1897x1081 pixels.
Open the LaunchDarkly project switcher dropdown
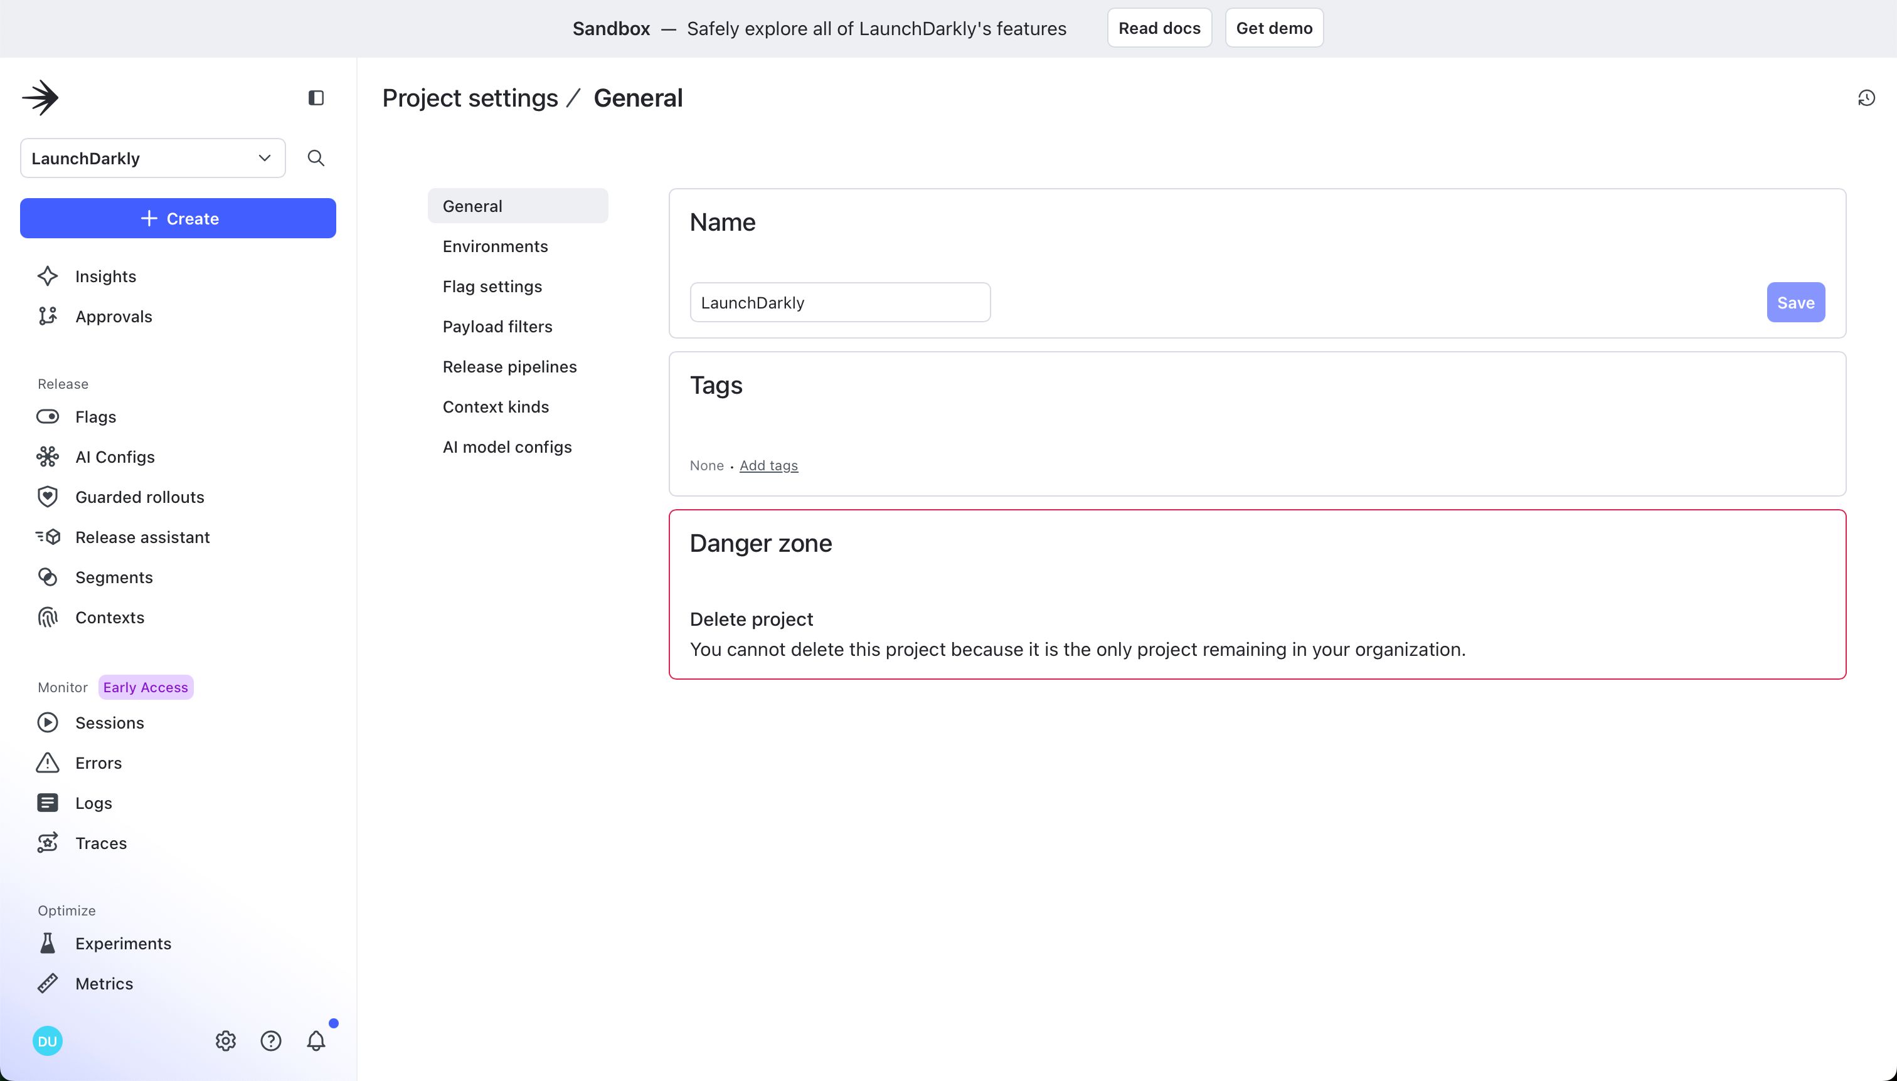[153, 158]
